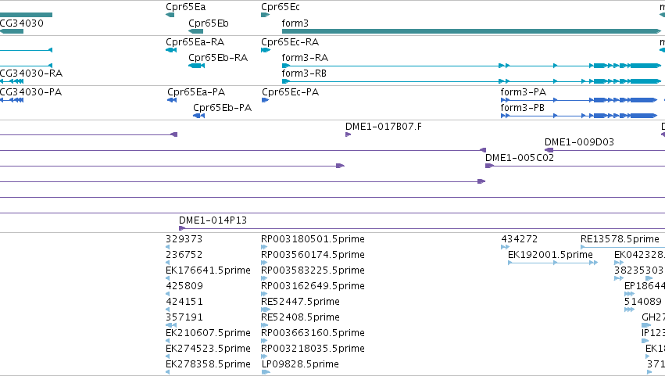Click the Cpr65Ec-PA protein label
This screenshot has width=665, height=376.
(x=290, y=92)
